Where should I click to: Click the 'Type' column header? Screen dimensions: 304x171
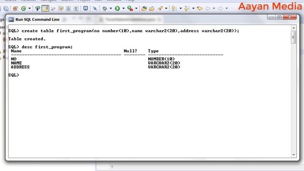[x=153, y=51]
